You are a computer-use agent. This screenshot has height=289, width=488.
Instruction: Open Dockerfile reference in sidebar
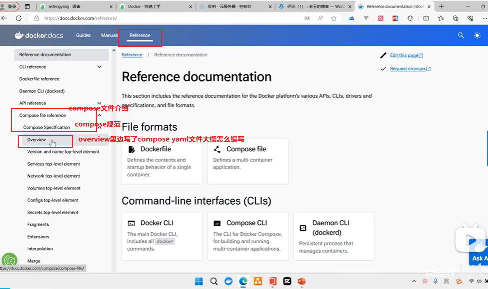[39, 79]
